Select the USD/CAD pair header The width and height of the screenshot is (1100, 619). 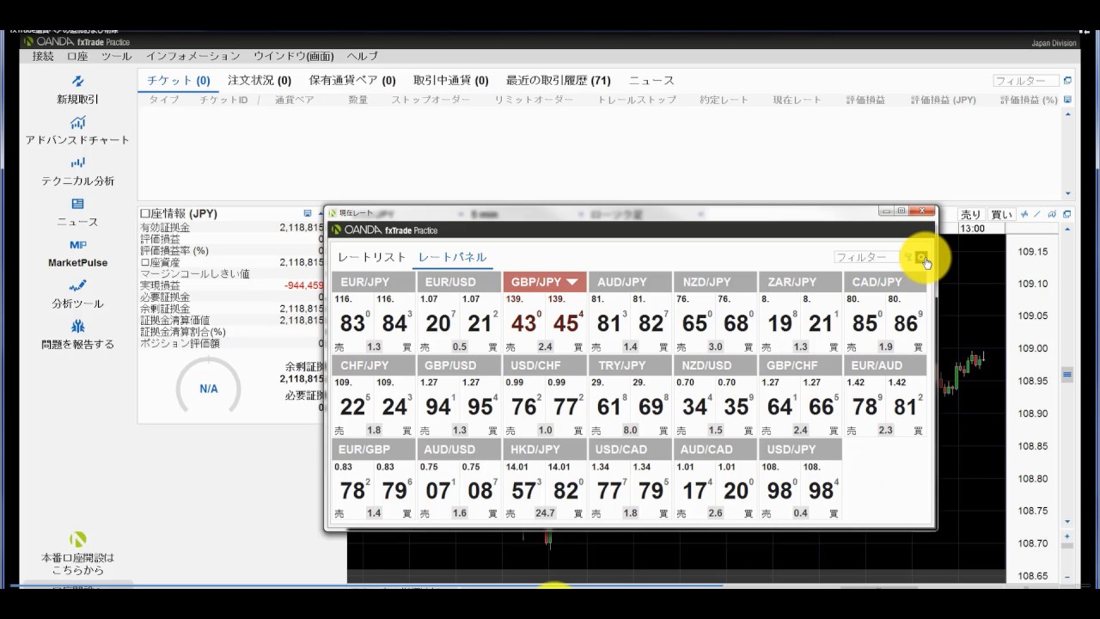coord(630,449)
